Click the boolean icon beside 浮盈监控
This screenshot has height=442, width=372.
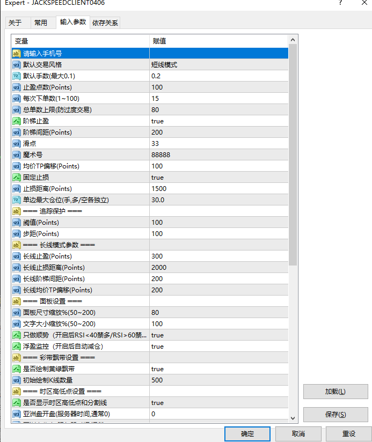[x=16, y=347]
